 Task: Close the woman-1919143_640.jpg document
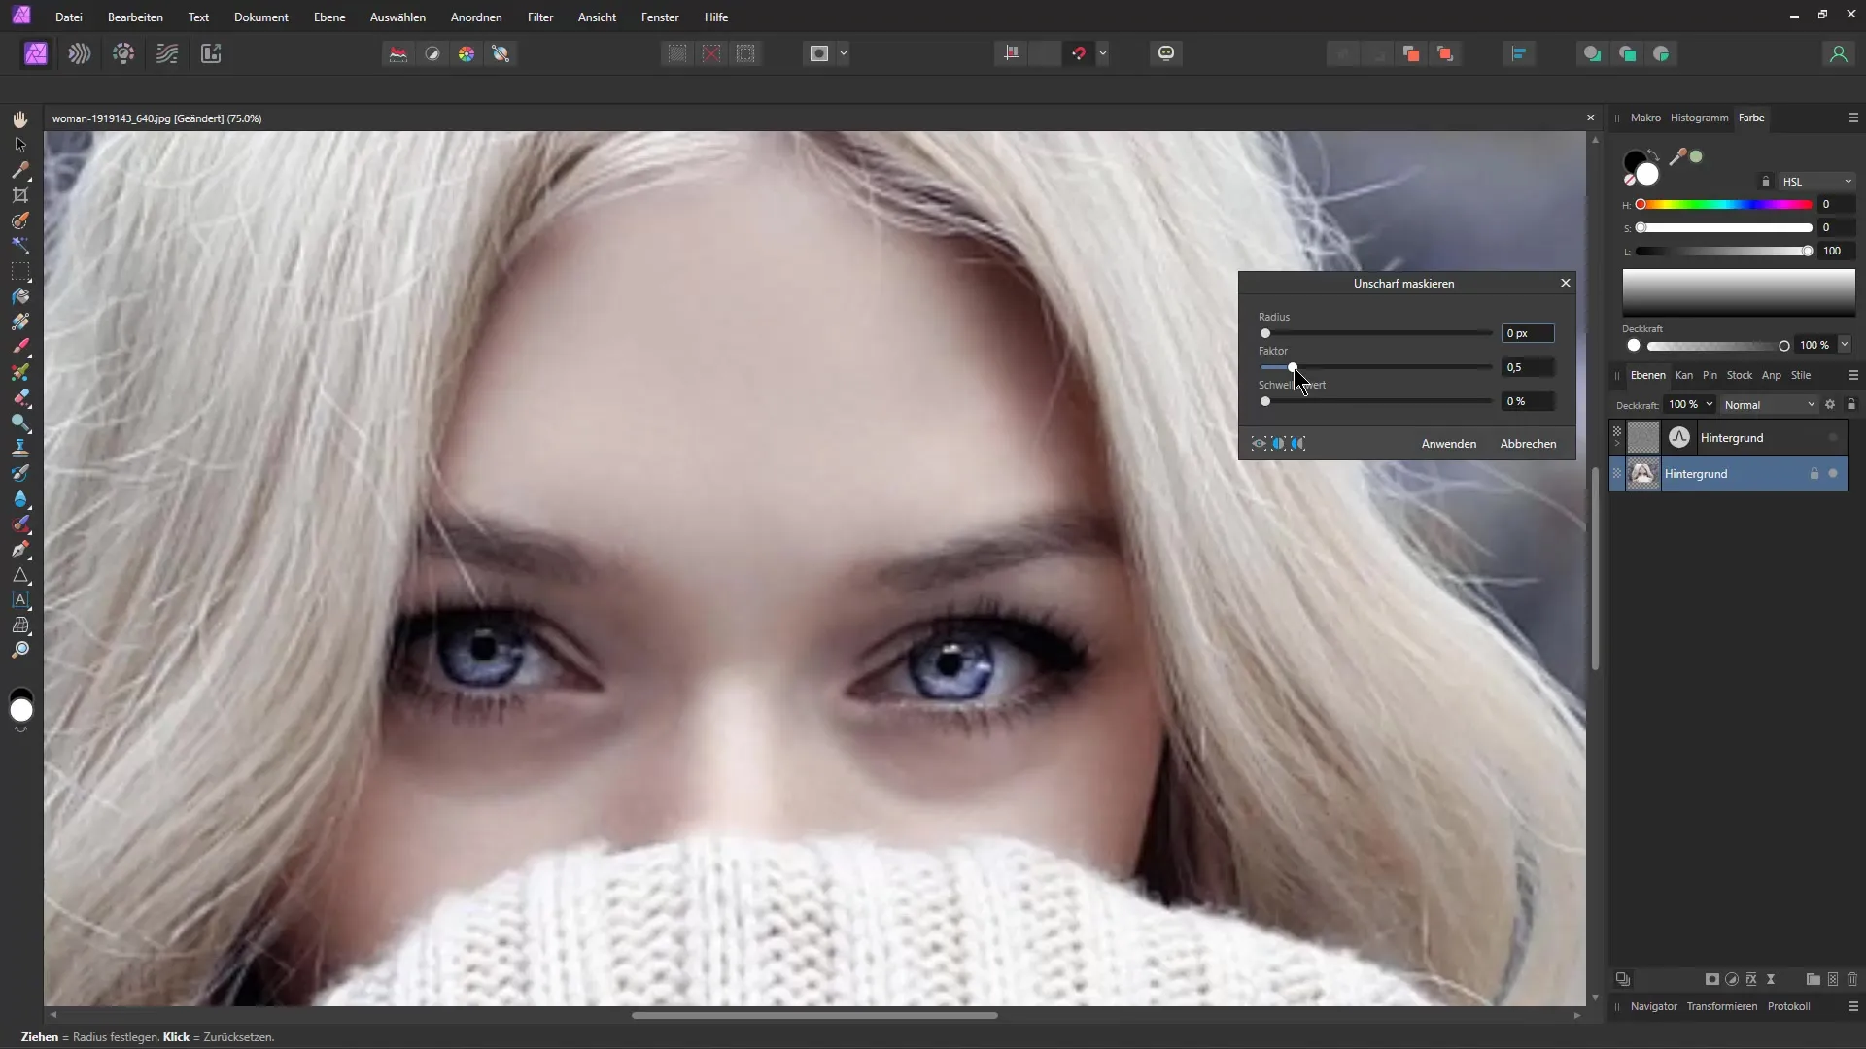(x=1590, y=118)
